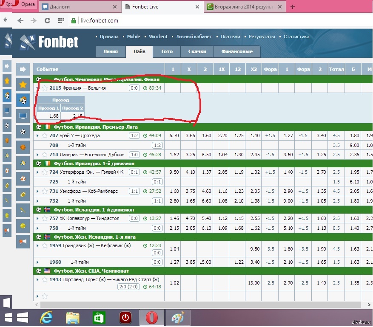Screen dimensions: 373x327
Task: Click soccer ball icon in Исландия 1-й дивизион header
Action: (39, 210)
